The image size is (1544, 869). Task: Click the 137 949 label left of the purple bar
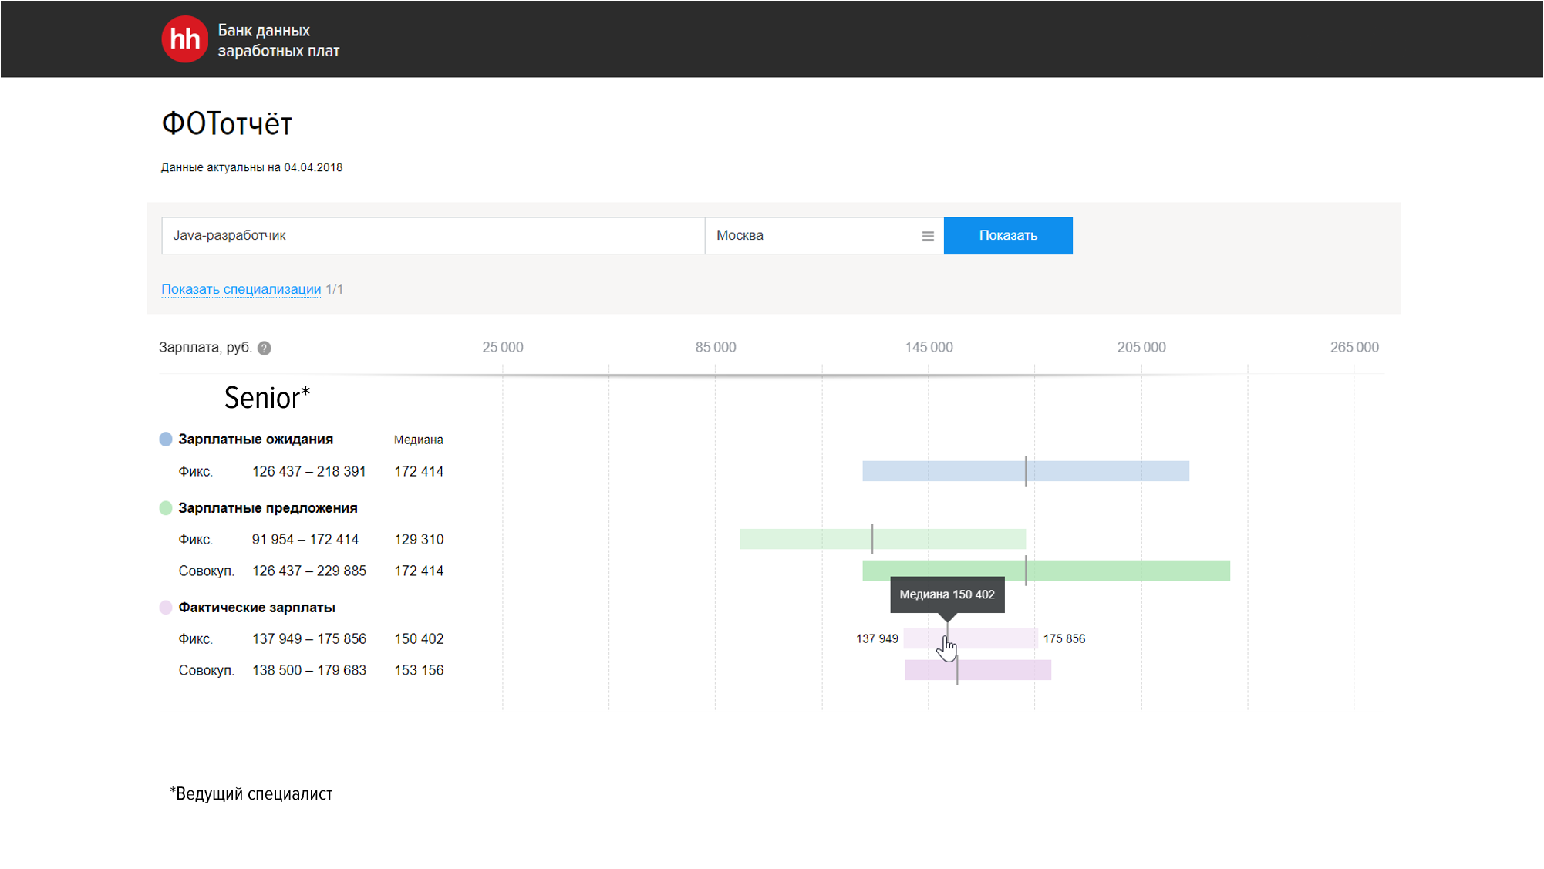pos(877,639)
